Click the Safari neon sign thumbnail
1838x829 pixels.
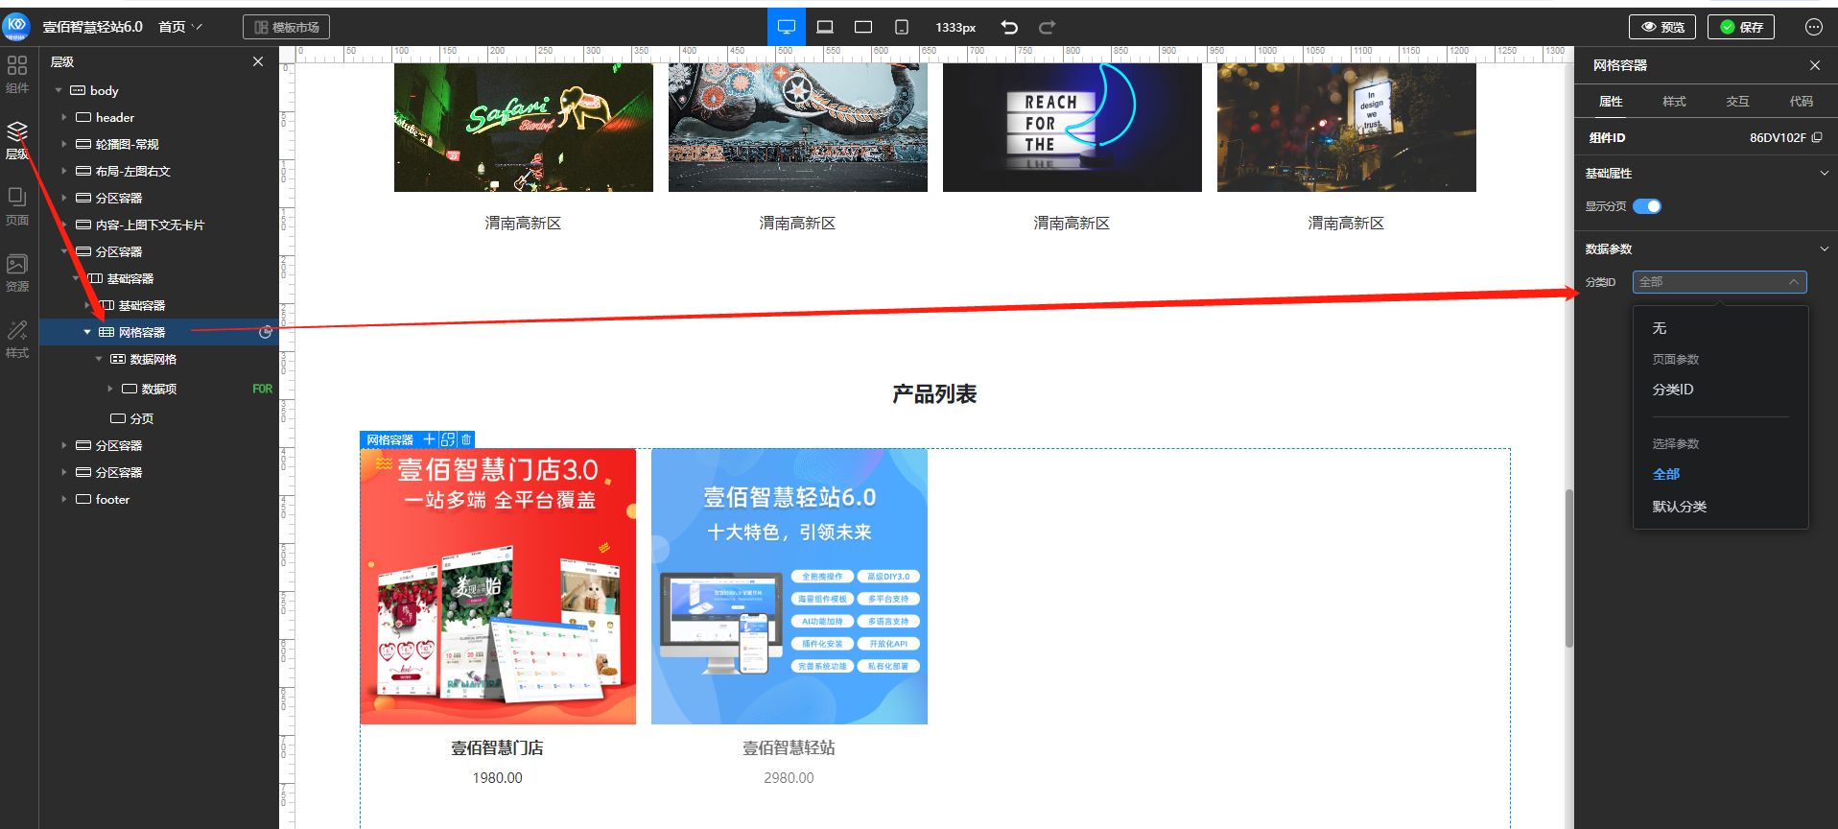click(524, 128)
